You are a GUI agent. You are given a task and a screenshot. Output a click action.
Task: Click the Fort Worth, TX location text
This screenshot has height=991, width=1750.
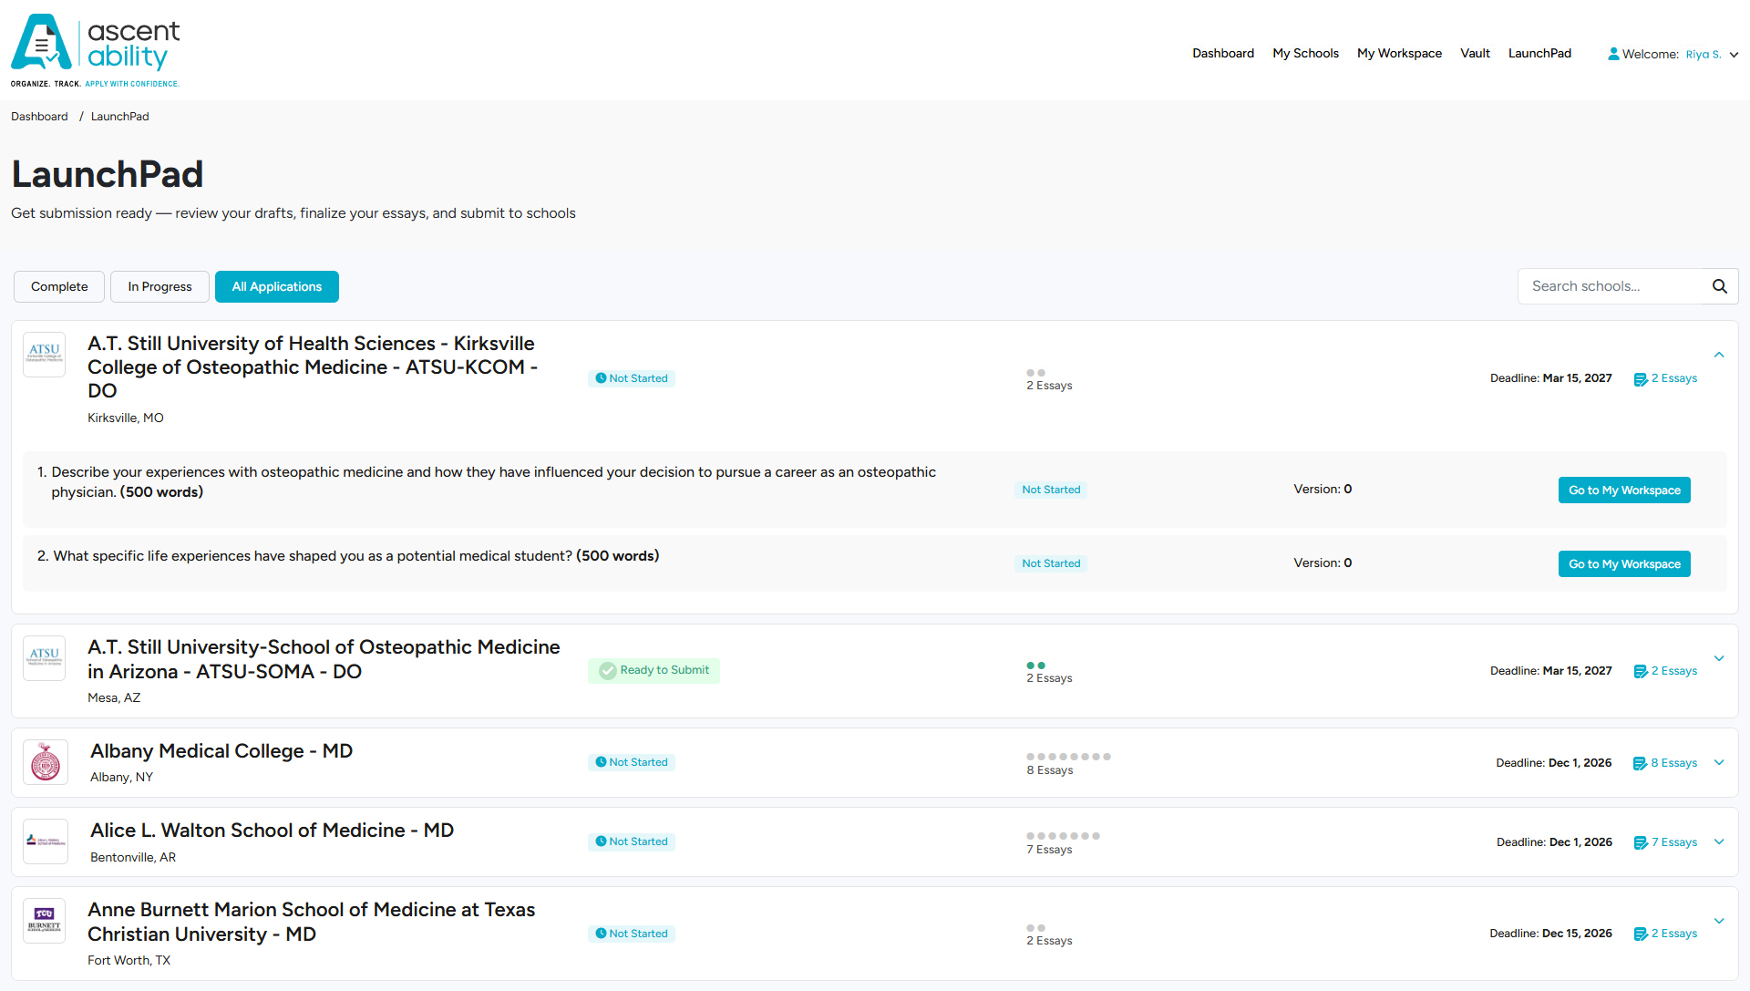(x=129, y=961)
